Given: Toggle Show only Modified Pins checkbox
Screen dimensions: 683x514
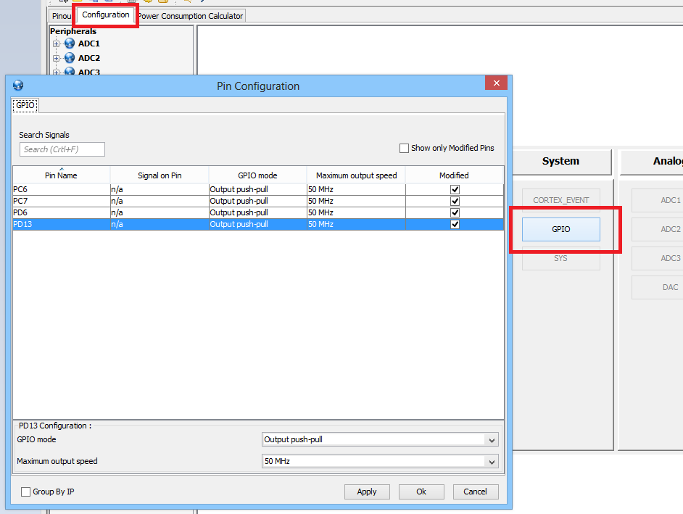Looking at the screenshot, I should 405,148.
